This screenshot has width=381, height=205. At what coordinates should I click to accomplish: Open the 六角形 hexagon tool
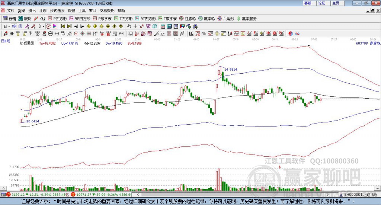coord(226,19)
